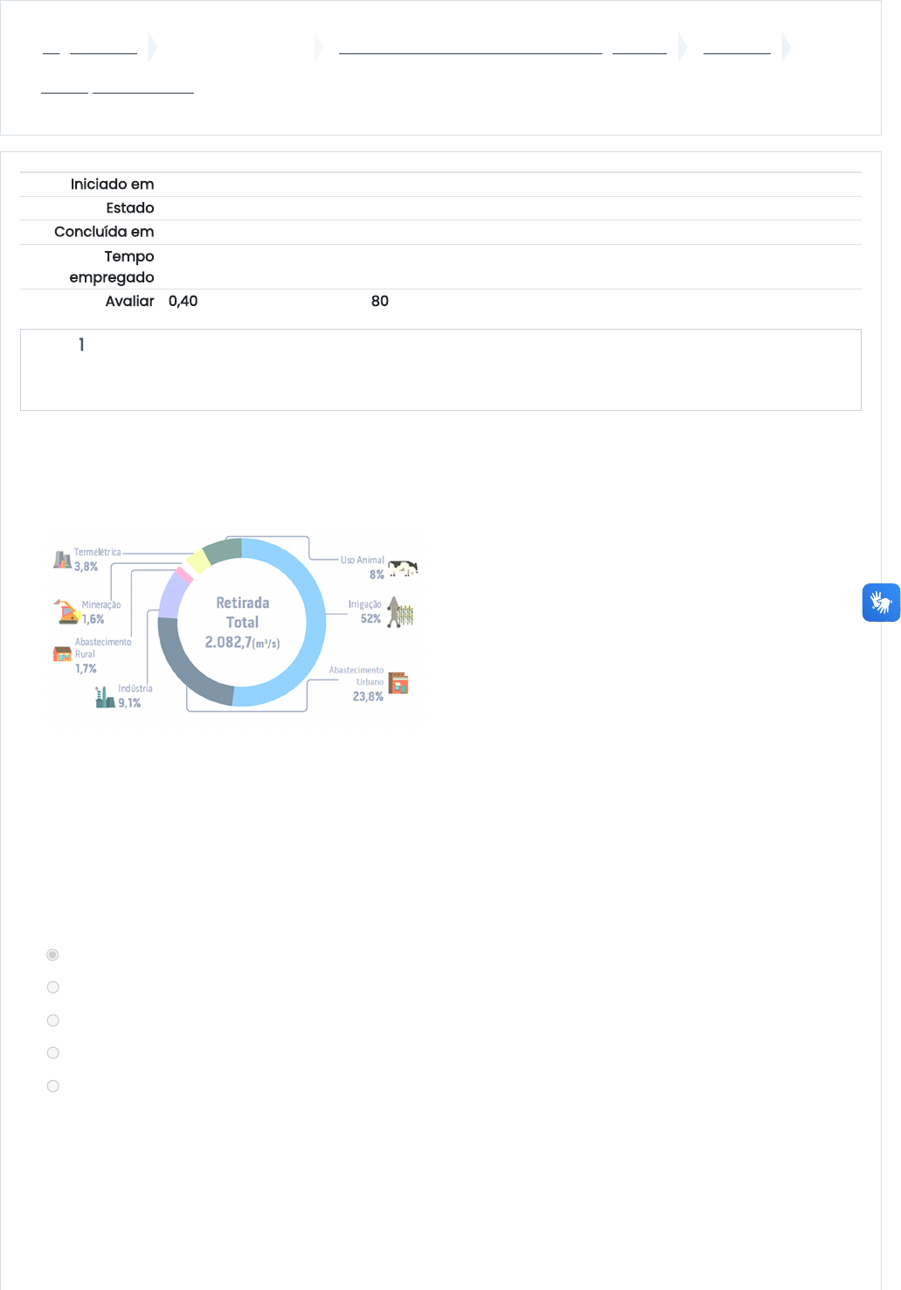The width and height of the screenshot is (901, 1290).
Task: Click the light blue Irrigação chart segment
Action: pyautogui.click(x=315, y=623)
